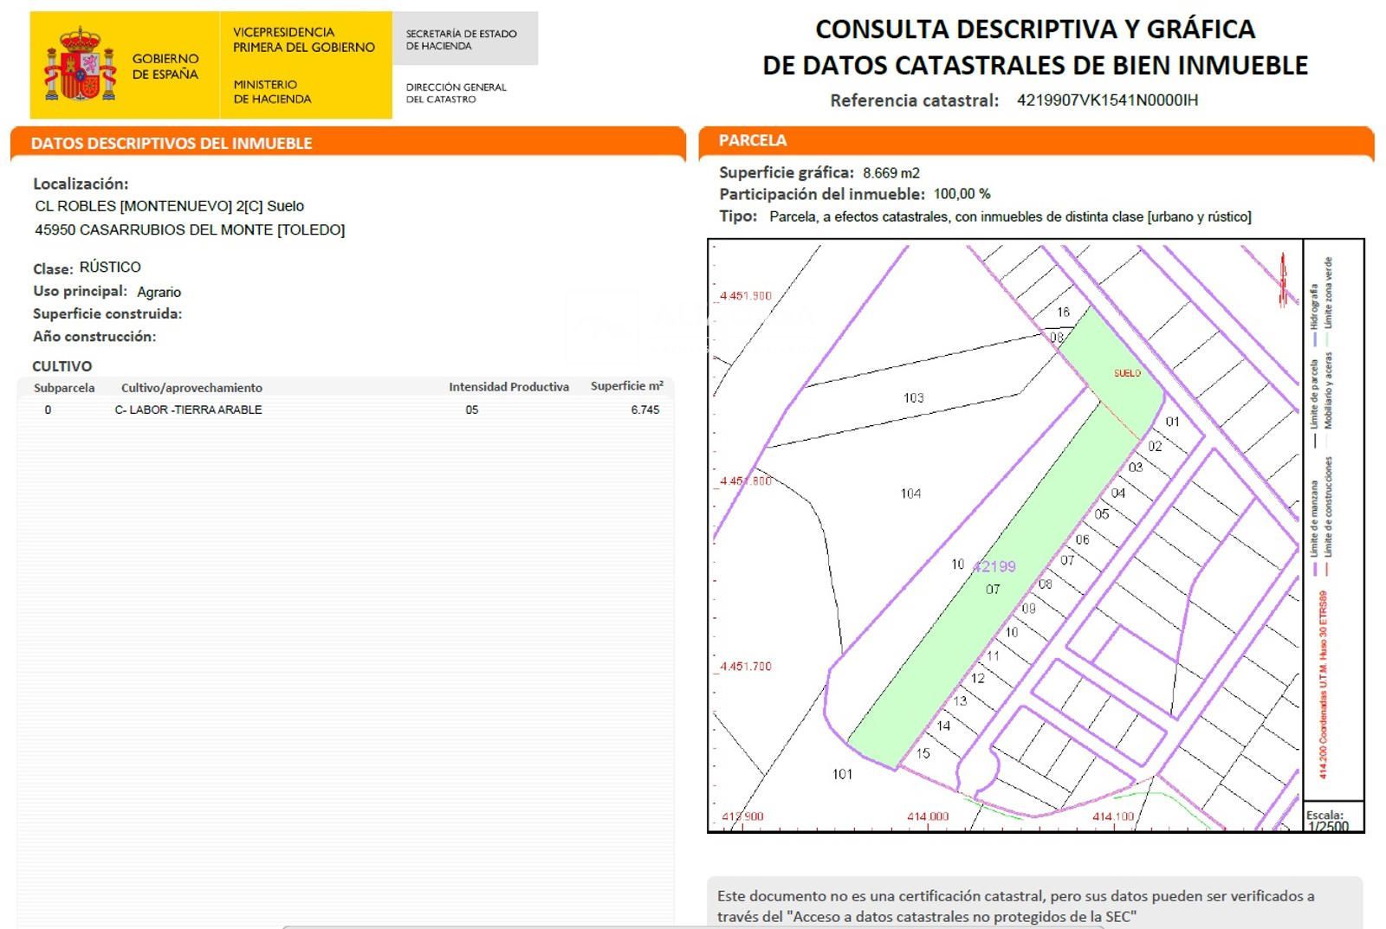1386x929 pixels.
Task: Click the Spanish coat of arms emblem
Action: [x=80, y=65]
